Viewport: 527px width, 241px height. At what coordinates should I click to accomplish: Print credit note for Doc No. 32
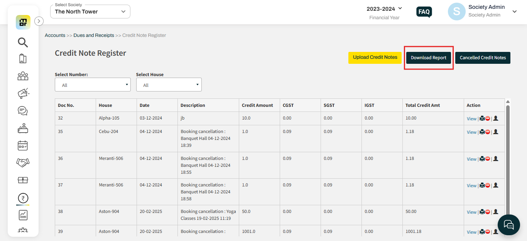coord(482,118)
